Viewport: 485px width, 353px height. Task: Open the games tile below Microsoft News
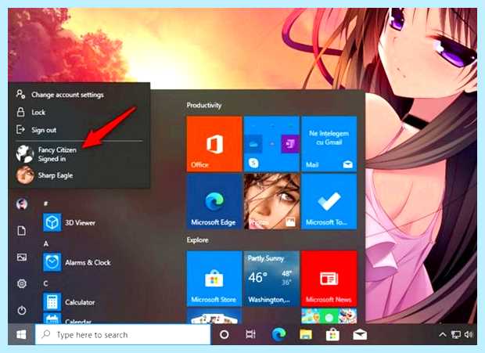click(x=329, y=316)
